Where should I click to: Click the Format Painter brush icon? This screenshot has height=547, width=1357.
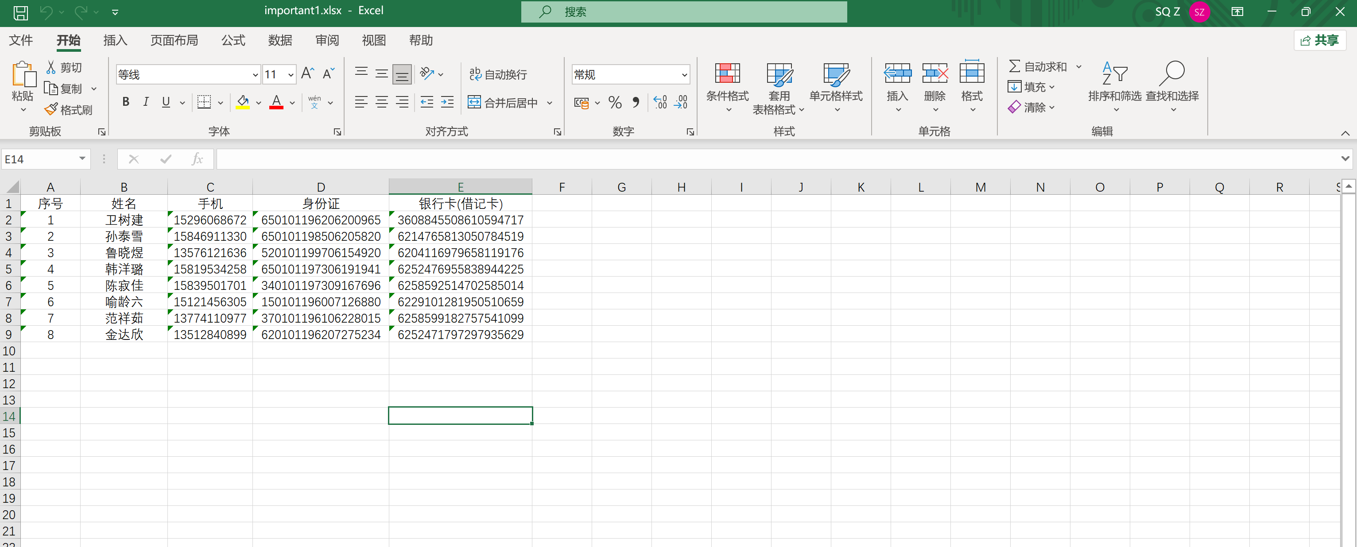(x=51, y=109)
